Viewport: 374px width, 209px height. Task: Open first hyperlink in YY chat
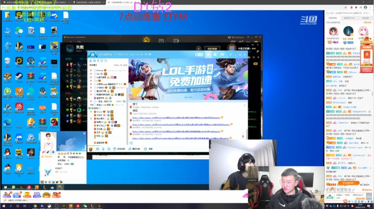click(176, 117)
